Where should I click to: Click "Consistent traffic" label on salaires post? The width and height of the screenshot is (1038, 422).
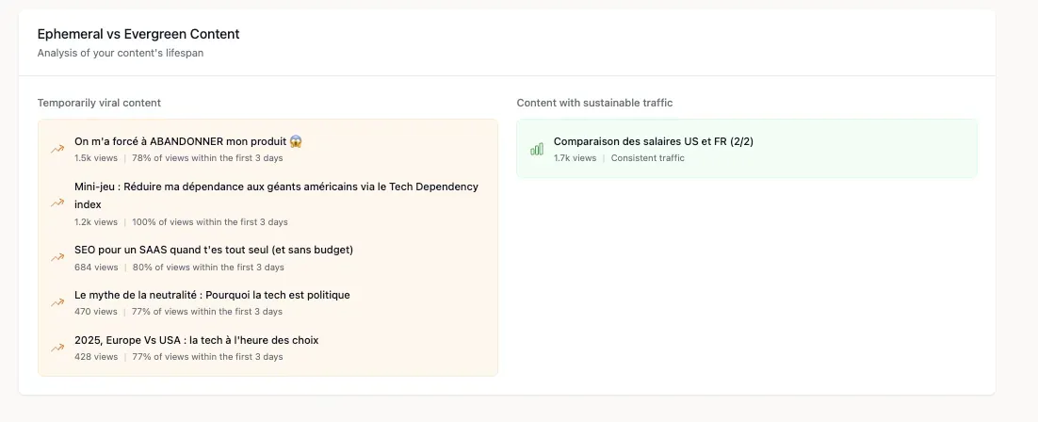pyautogui.click(x=647, y=158)
